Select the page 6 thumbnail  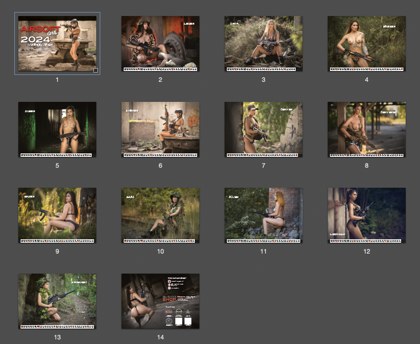point(160,129)
